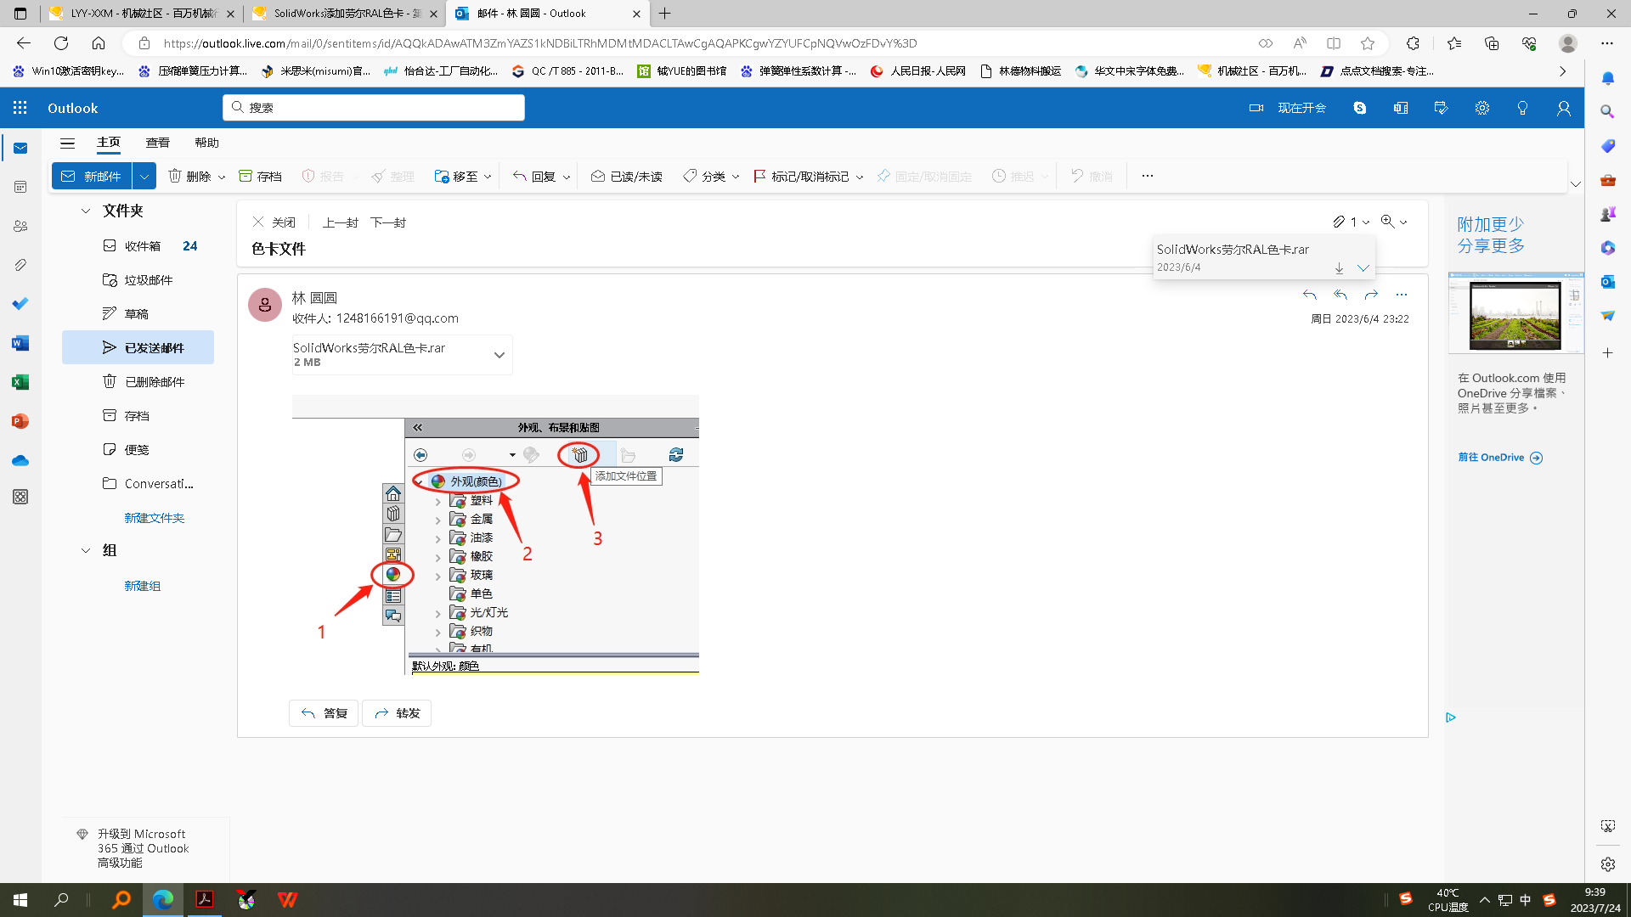
Task: Focus the Outlook search box
Action: 374,108
